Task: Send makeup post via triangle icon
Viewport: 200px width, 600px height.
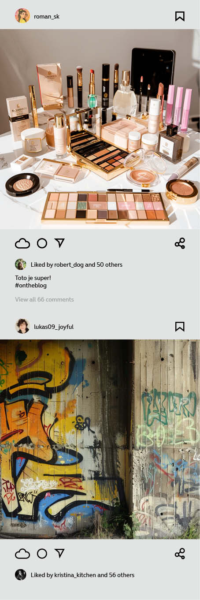Action: (x=59, y=243)
